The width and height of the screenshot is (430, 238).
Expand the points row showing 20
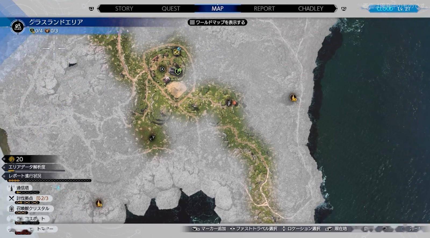[19, 159]
